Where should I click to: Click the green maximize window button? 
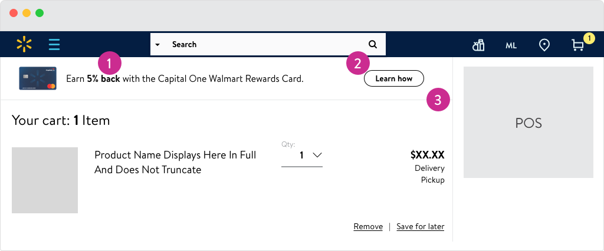(x=40, y=13)
